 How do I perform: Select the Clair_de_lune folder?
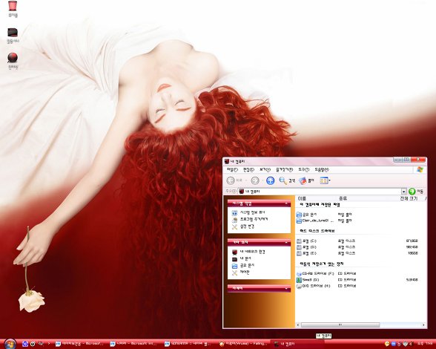click(315, 221)
